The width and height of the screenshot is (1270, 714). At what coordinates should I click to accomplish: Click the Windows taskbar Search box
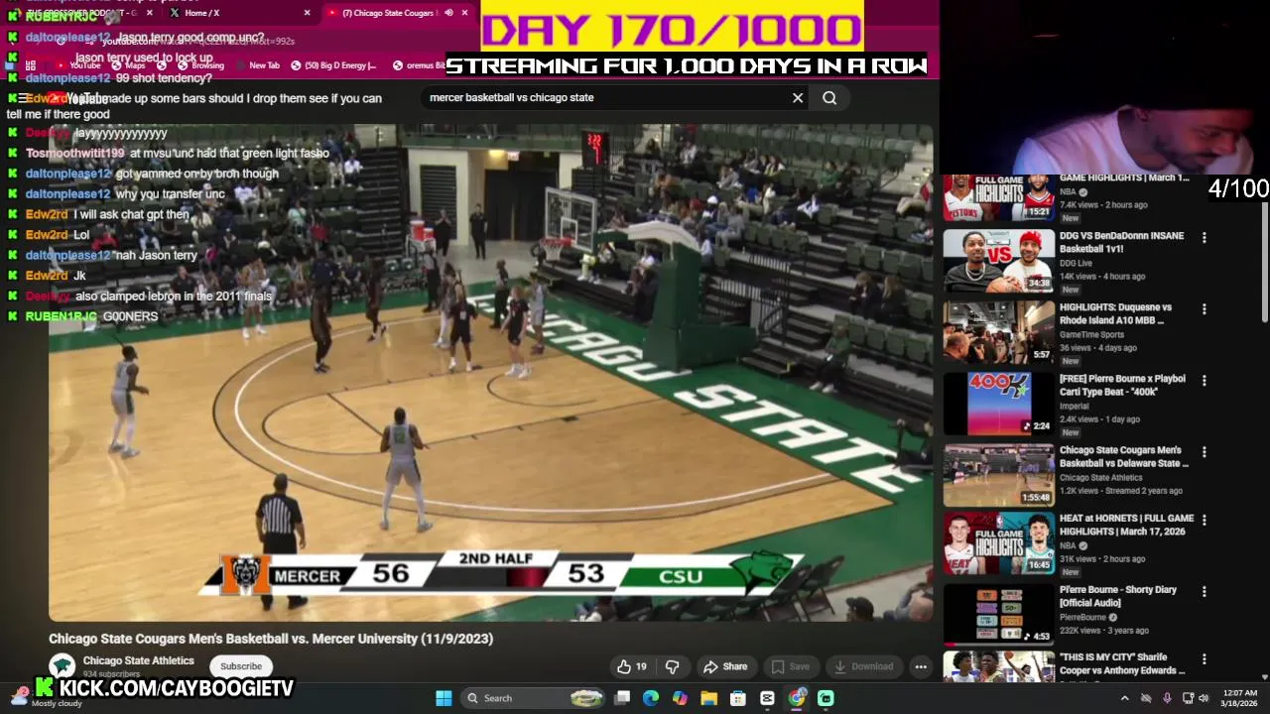(534, 698)
